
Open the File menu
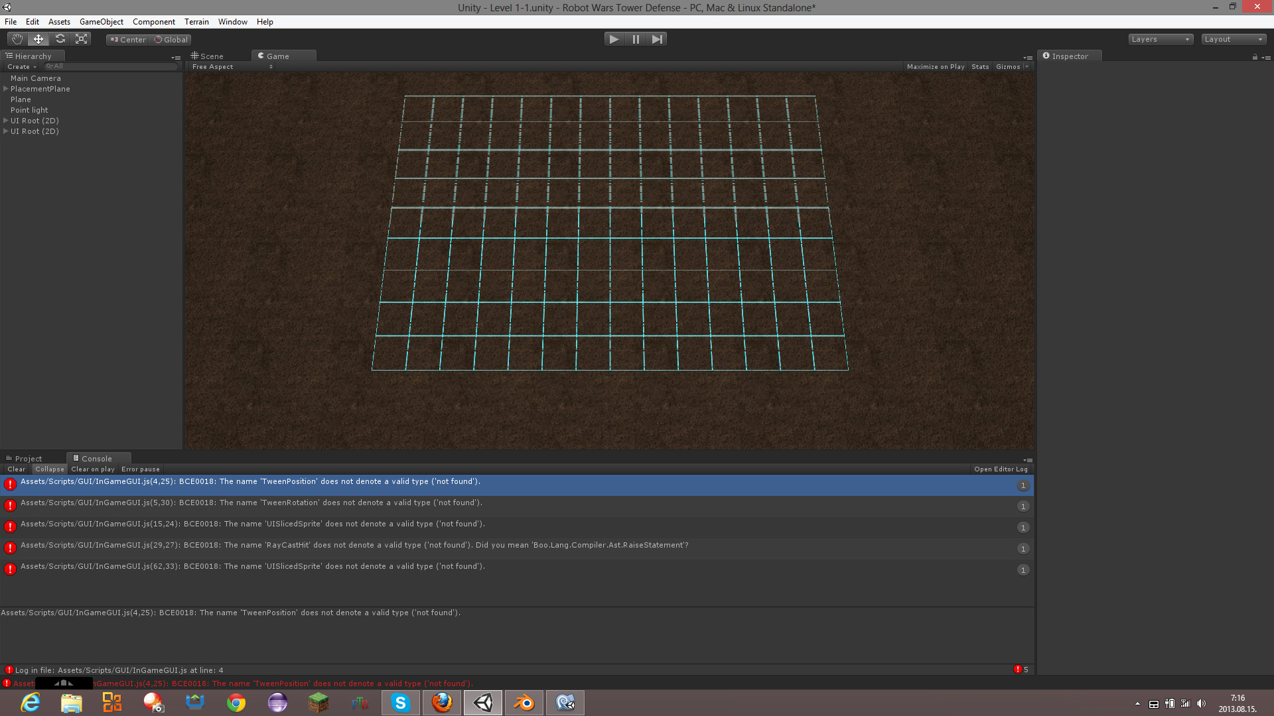[11, 22]
